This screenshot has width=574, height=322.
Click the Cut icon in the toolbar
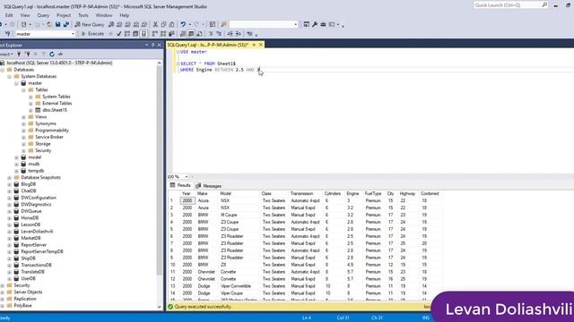[x=155, y=24]
